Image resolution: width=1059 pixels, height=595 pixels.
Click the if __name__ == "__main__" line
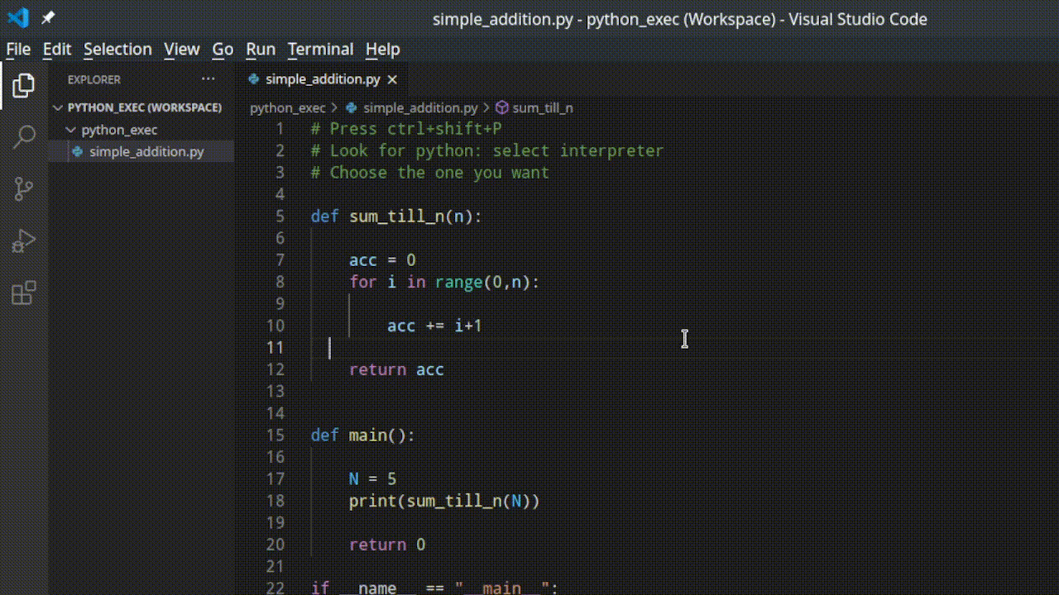(x=435, y=588)
